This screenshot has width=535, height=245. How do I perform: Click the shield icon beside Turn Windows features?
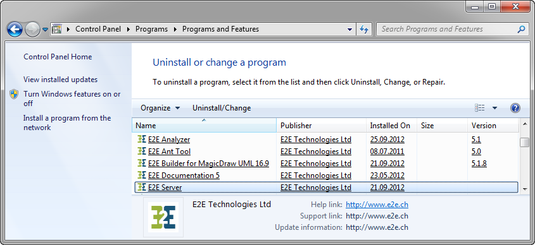pyautogui.click(x=14, y=94)
